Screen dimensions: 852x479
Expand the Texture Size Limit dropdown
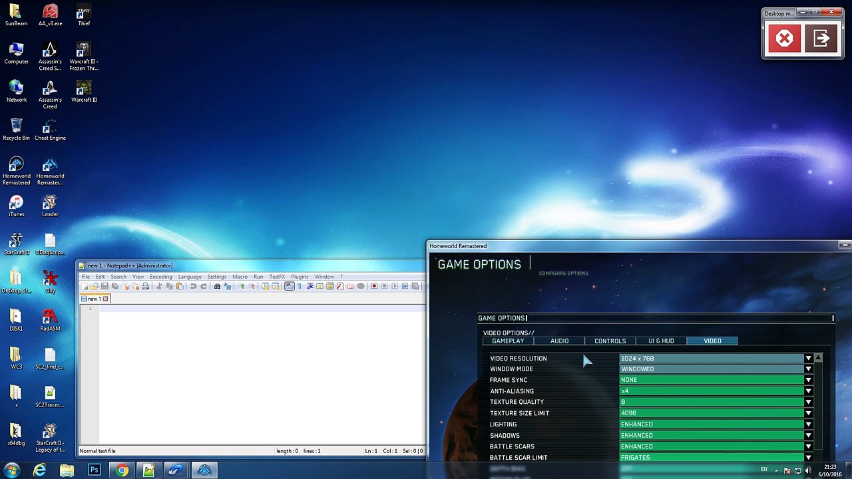pyautogui.click(x=808, y=413)
